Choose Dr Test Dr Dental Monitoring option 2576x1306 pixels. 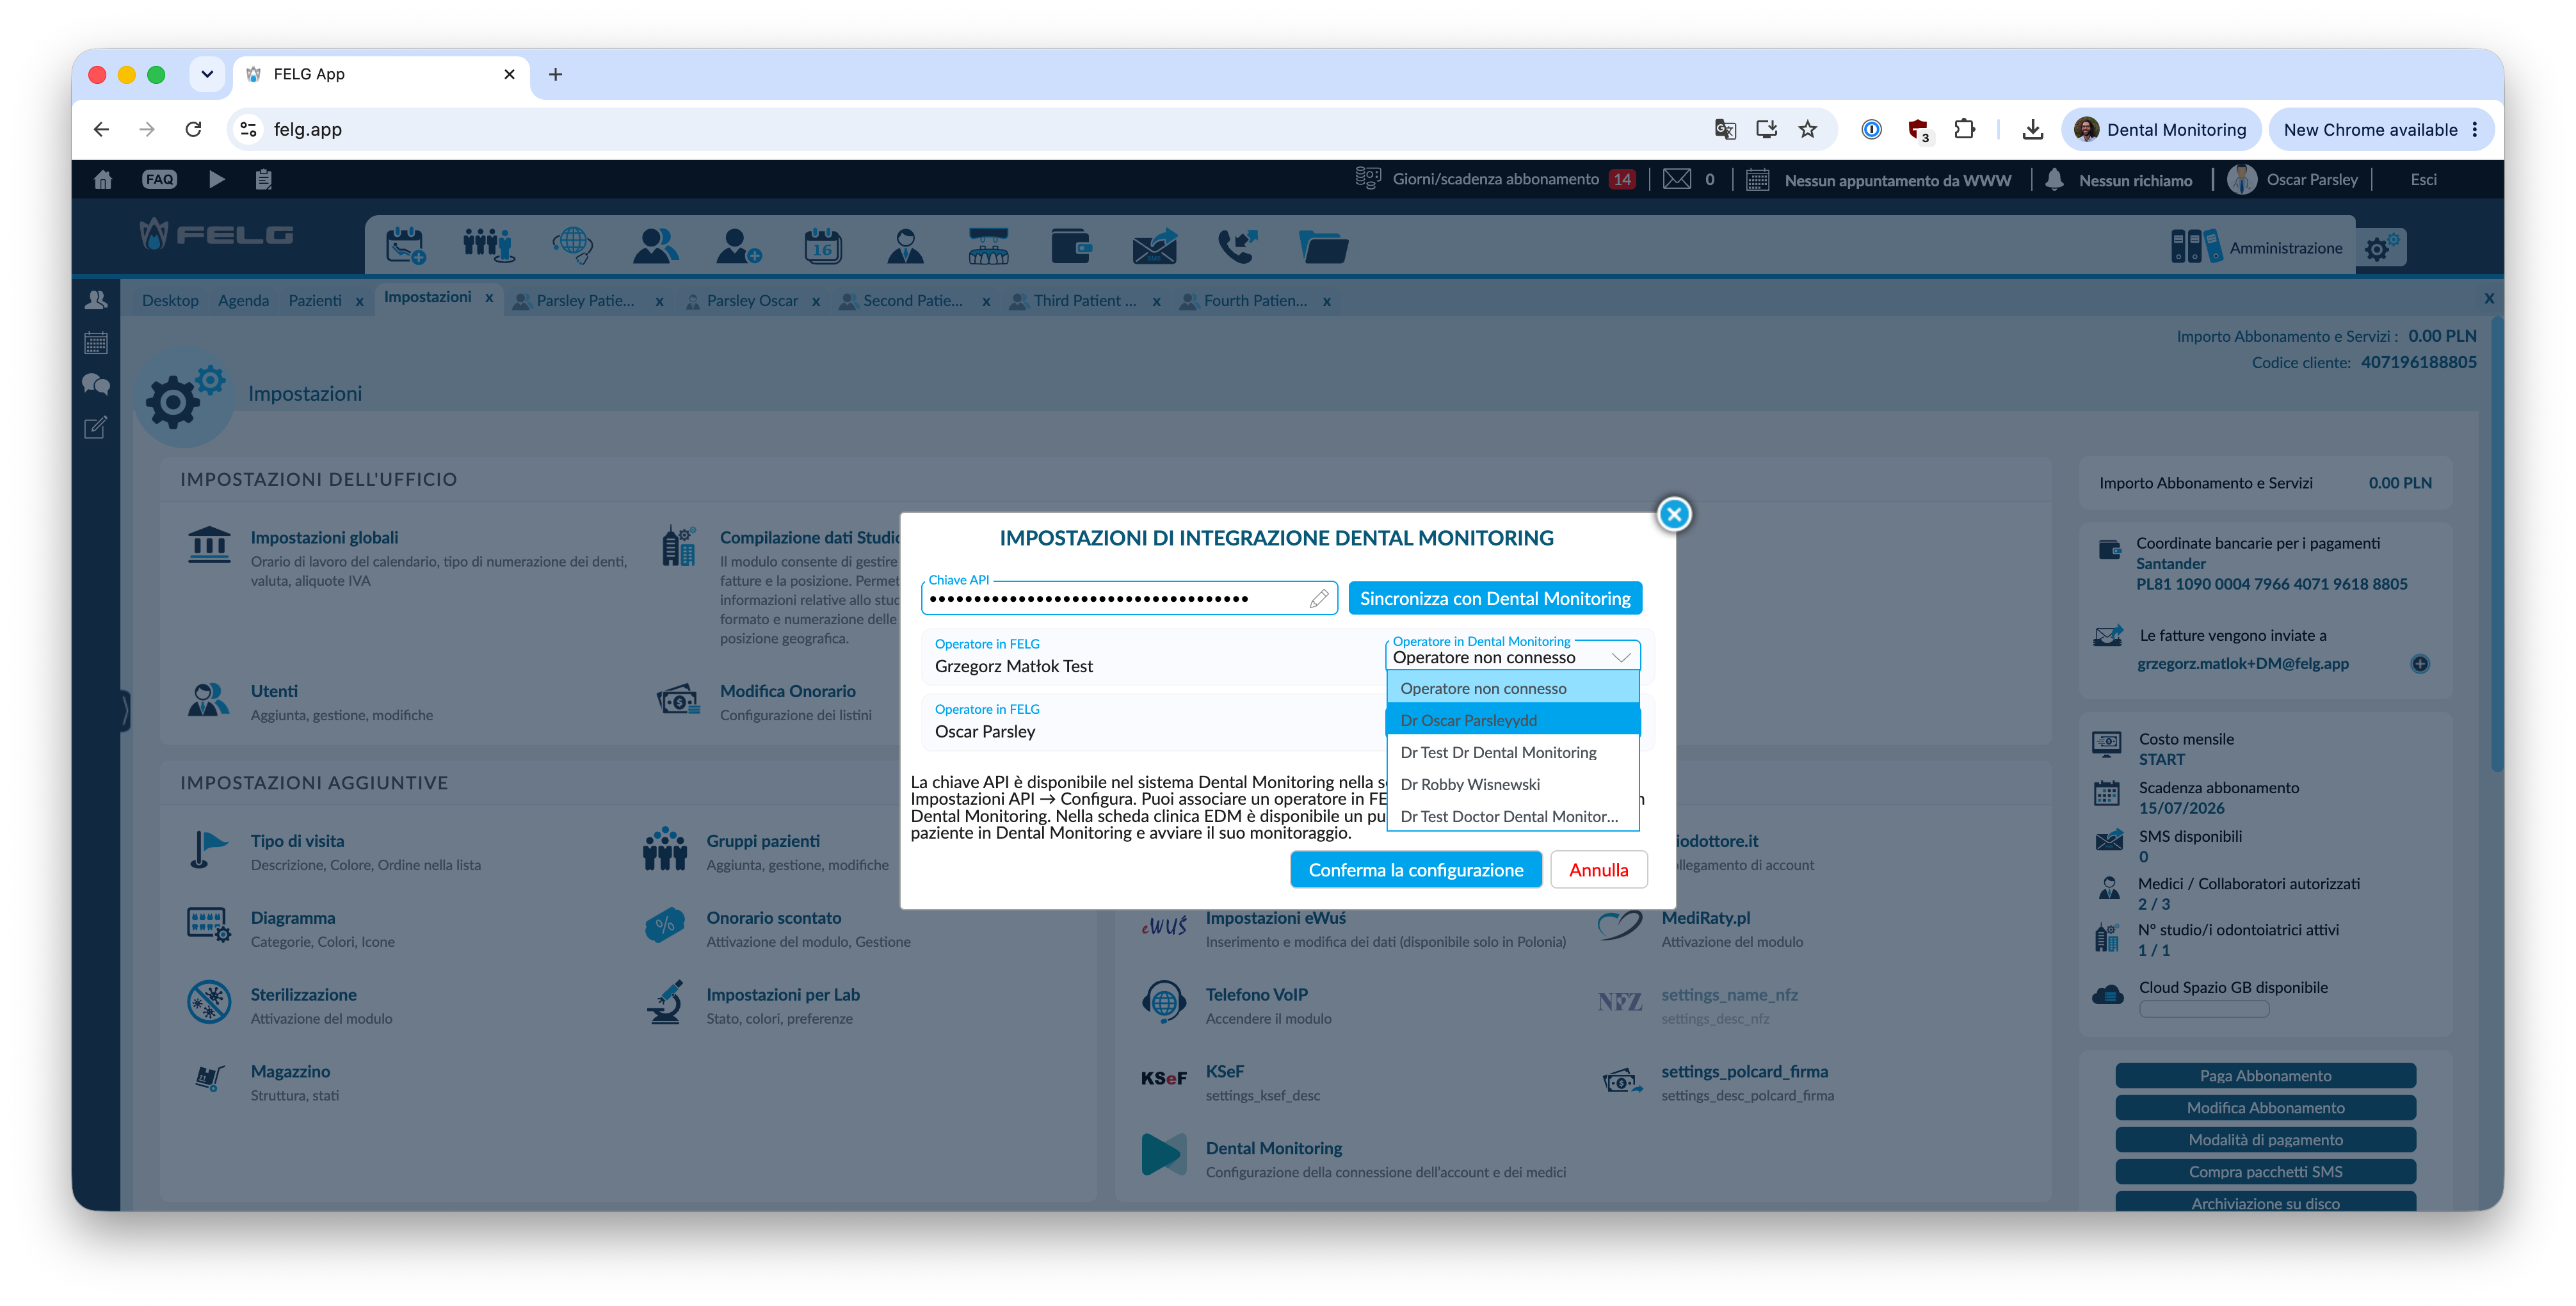1512,752
